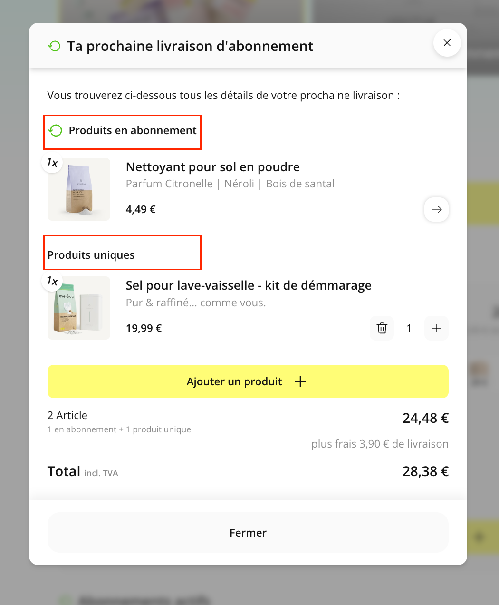Click the refresh icon beside Produits en abonnement

point(56,130)
